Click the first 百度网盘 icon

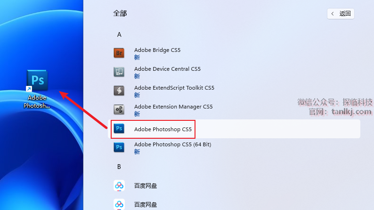click(x=119, y=185)
